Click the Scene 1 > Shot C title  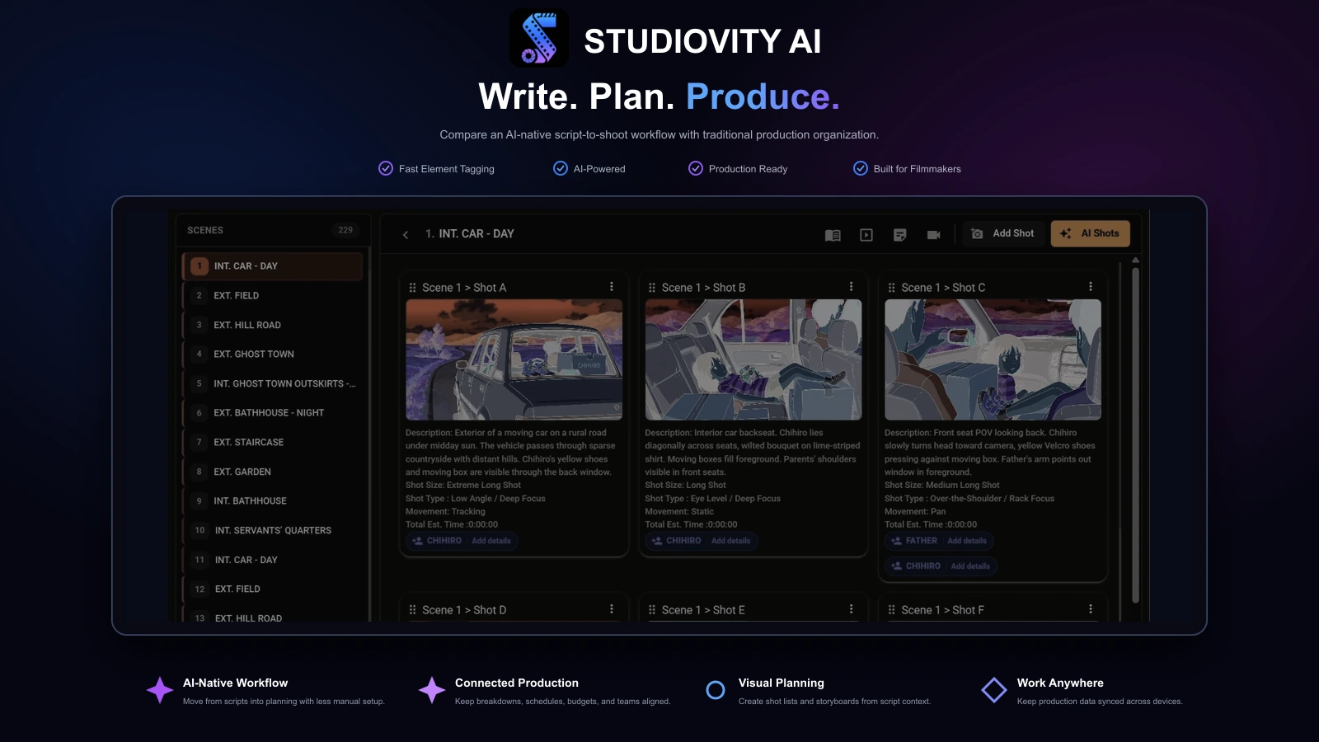click(x=943, y=288)
